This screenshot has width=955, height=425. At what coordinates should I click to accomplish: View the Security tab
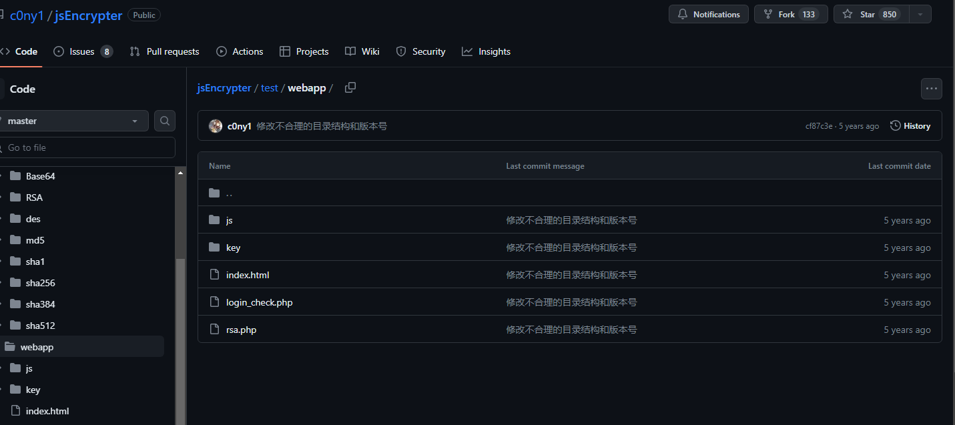[x=420, y=51]
